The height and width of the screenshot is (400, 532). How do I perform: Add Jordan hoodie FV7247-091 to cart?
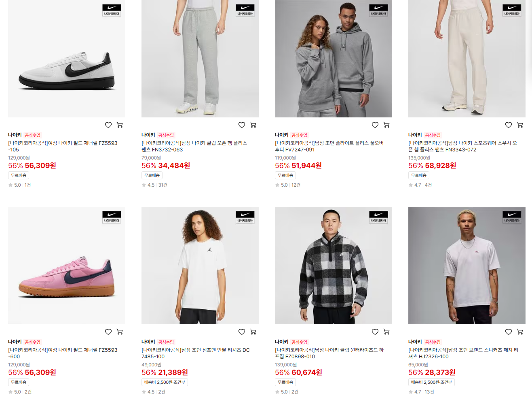click(386, 125)
